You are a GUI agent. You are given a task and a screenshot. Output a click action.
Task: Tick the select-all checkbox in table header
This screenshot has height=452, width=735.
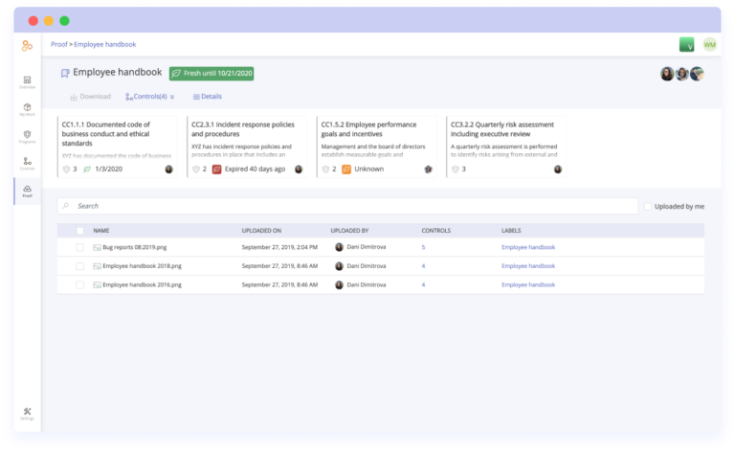point(80,231)
